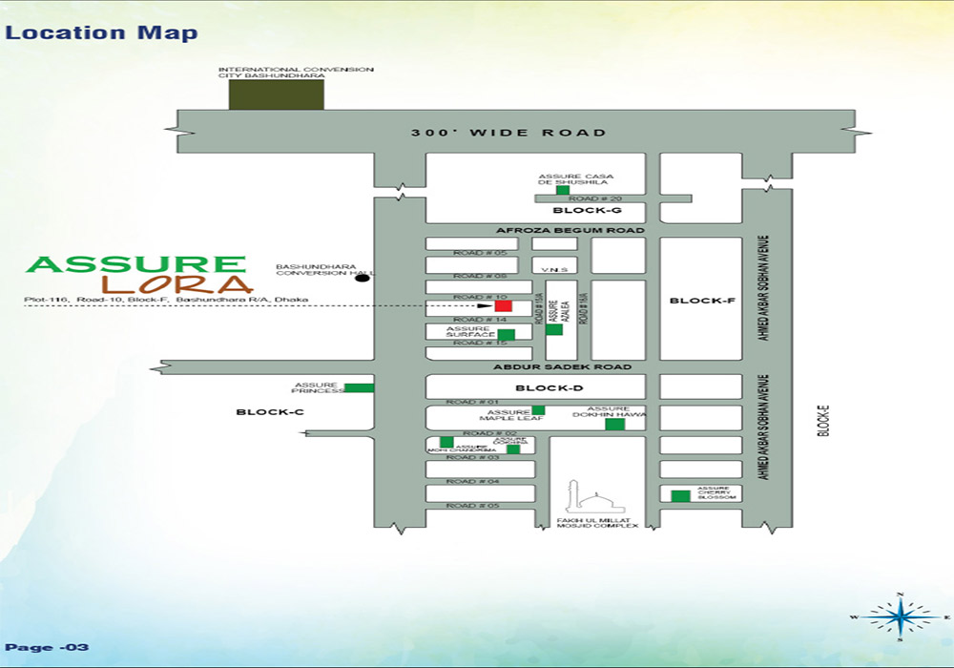This screenshot has width=954, height=668.
Task: Click the "ASSURE PRINCESS" text label
Action: point(319,387)
